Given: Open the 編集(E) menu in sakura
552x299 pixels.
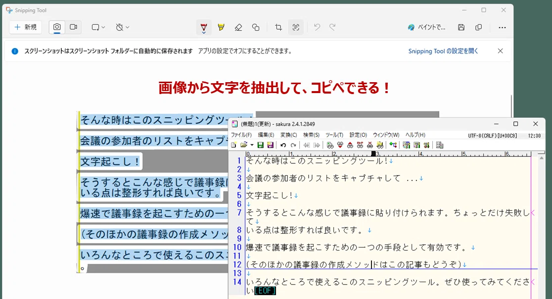Looking at the screenshot, I should click(266, 135).
